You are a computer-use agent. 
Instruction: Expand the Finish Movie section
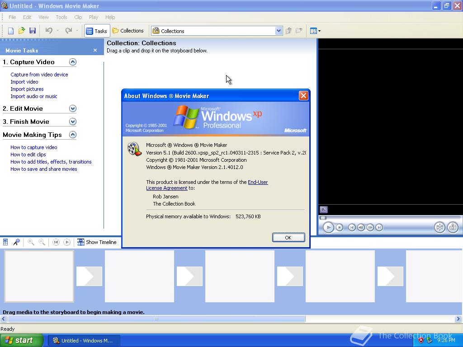[73, 122]
